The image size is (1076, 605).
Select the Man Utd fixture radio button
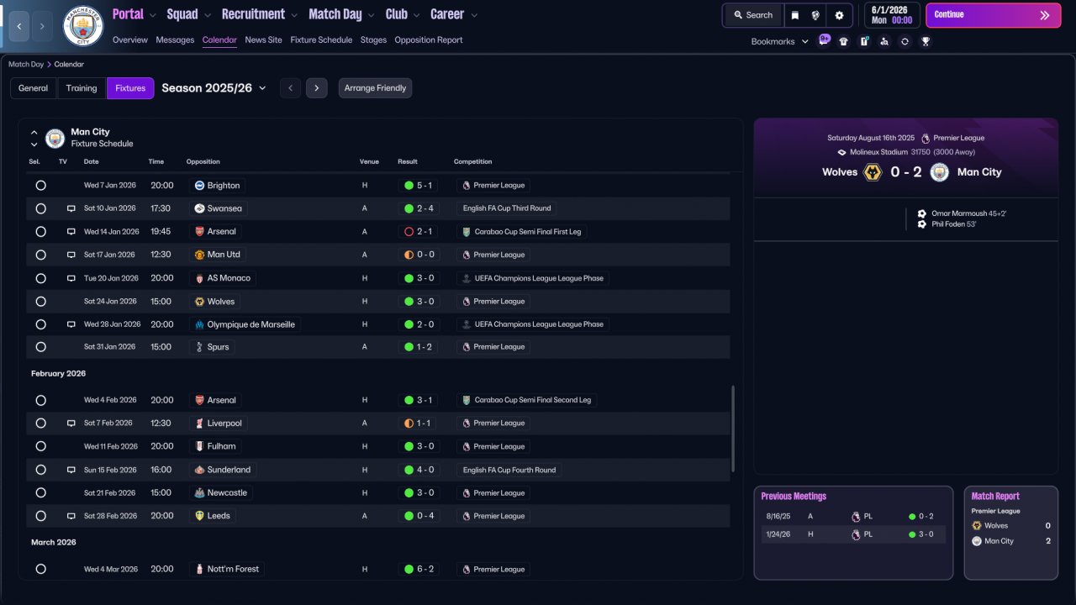40,255
